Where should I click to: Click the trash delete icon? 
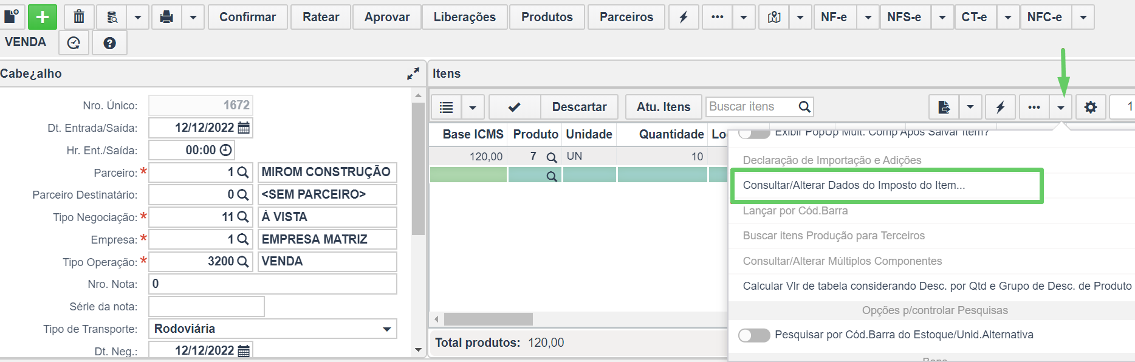pyautogui.click(x=79, y=17)
